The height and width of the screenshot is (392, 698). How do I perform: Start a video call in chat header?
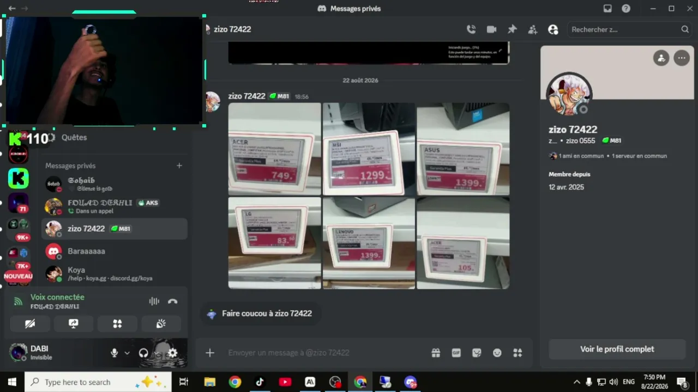pos(491,29)
